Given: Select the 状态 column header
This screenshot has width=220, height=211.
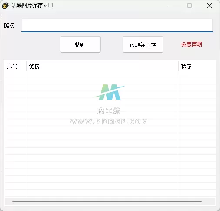Looking at the screenshot, I should click(197, 66).
